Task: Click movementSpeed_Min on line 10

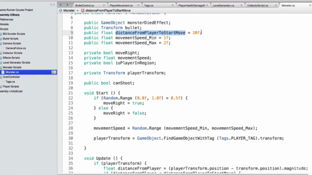Action: pos(136,38)
